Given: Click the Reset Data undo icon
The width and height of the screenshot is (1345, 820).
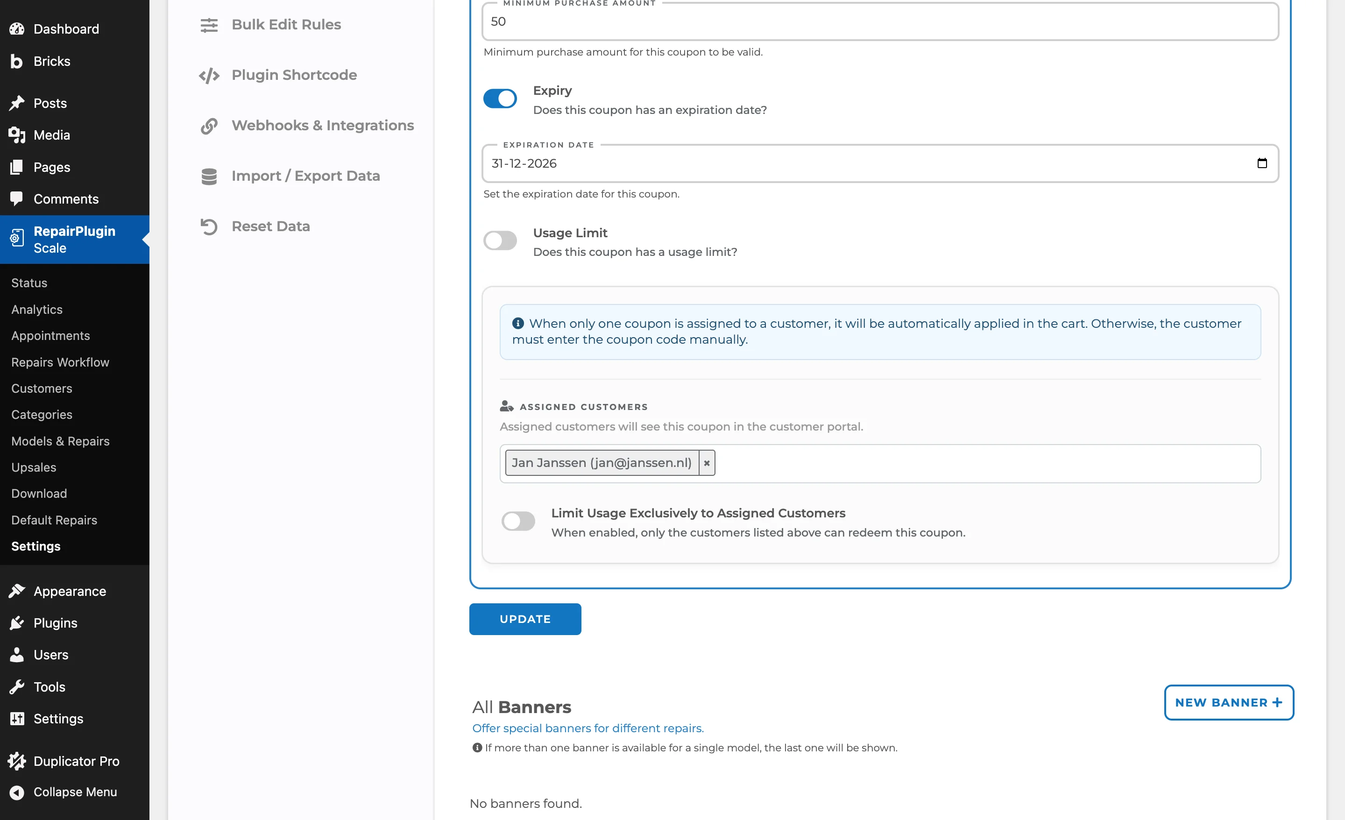Looking at the screenshot, I should coord(209,226).
